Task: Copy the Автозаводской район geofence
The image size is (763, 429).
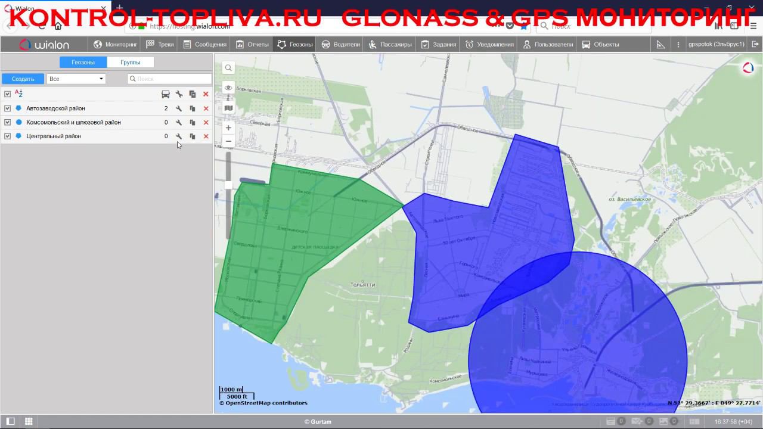Action: pyautogui.click(x=193, y=108)
